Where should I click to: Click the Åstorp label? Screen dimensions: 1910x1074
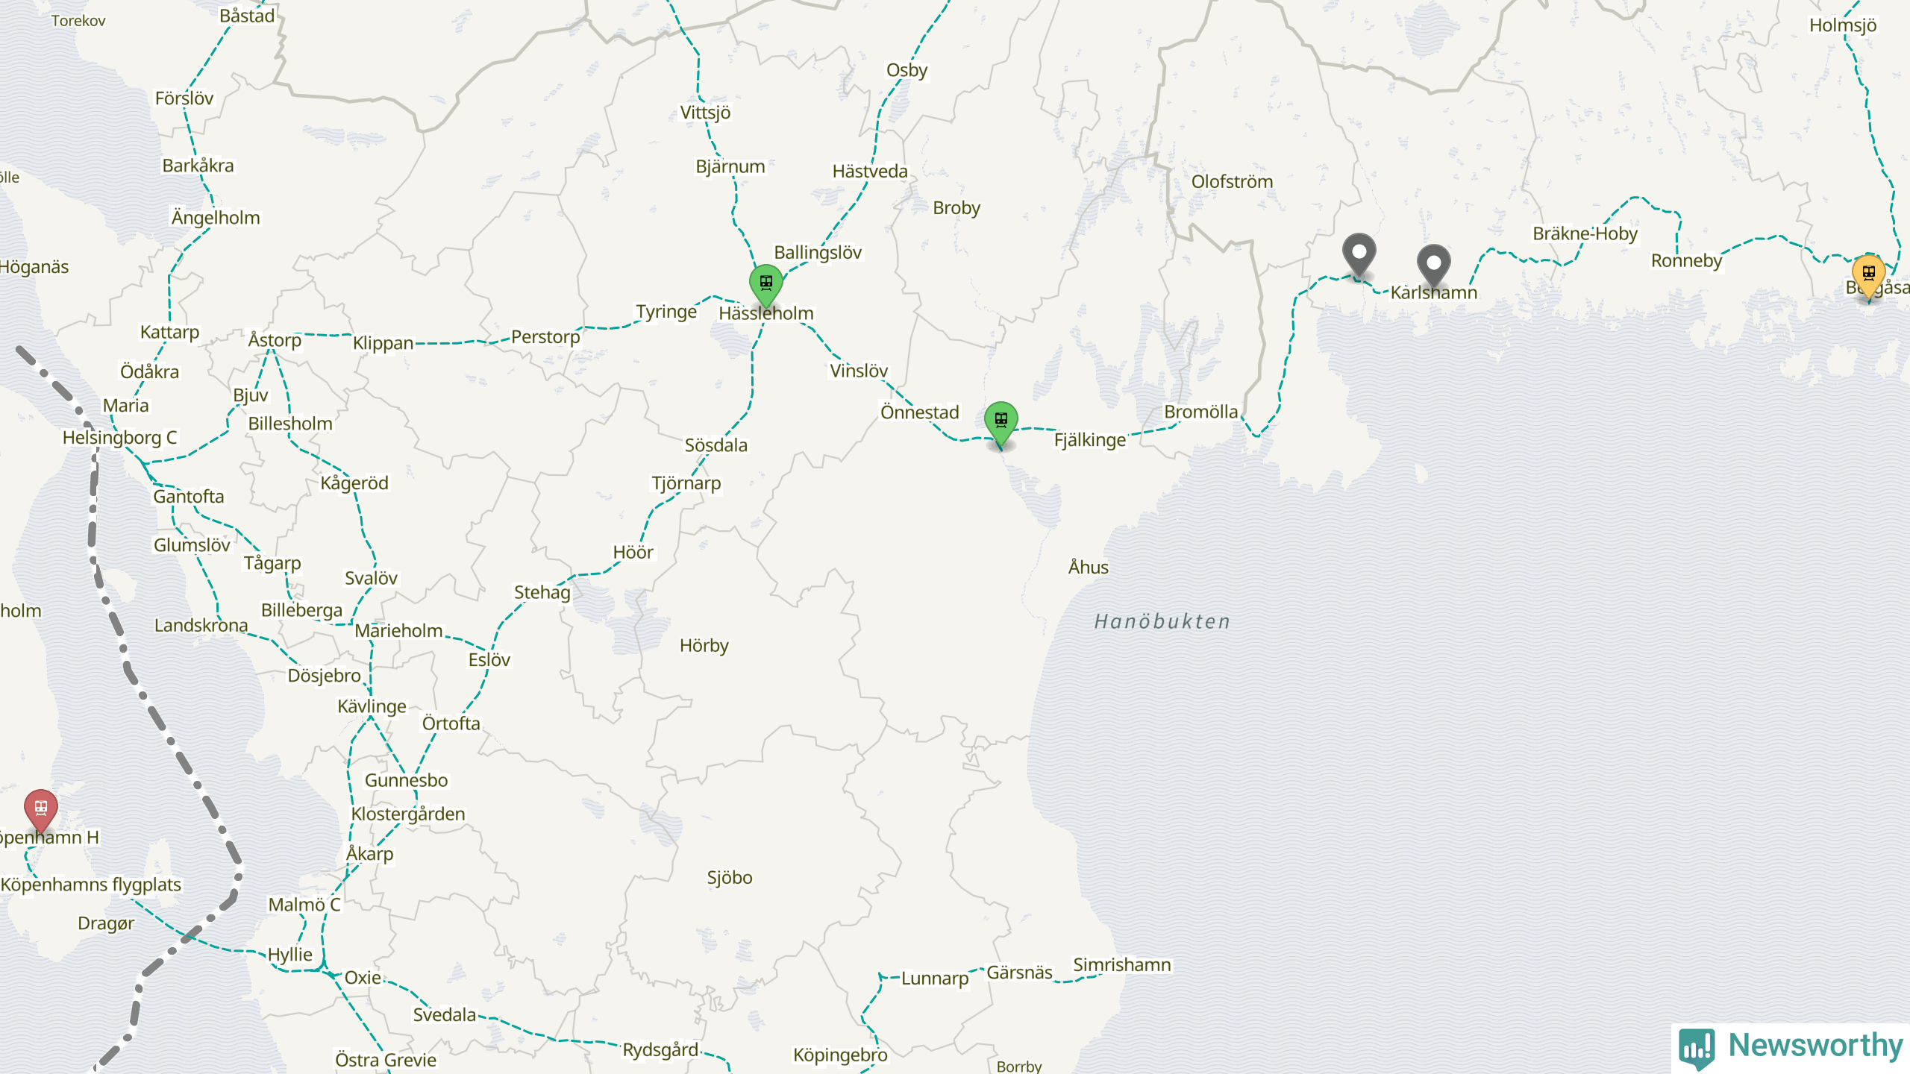275,340
